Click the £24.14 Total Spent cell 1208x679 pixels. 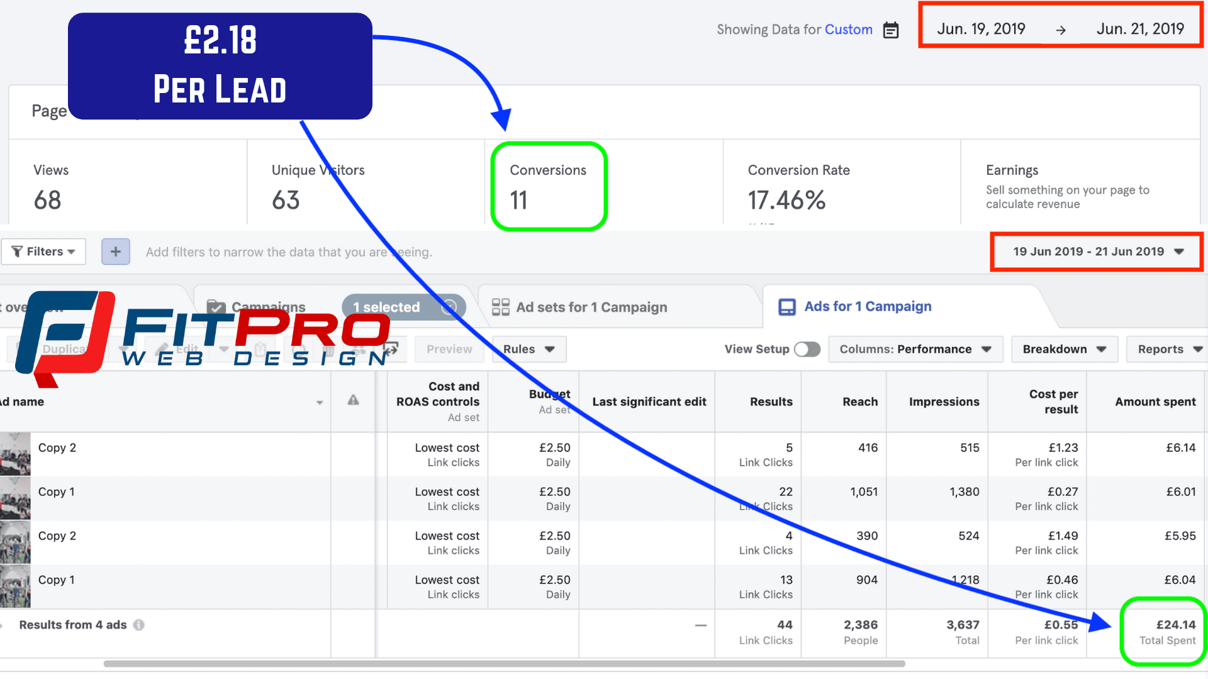click(1167, 632)
